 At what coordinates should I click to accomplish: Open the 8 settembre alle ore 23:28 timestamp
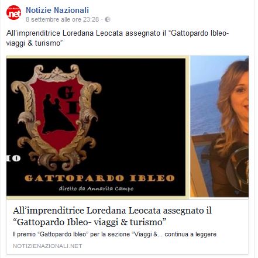coord(63,19)
